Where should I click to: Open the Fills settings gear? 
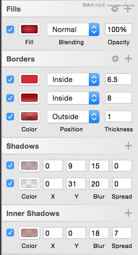pos(115,9)
